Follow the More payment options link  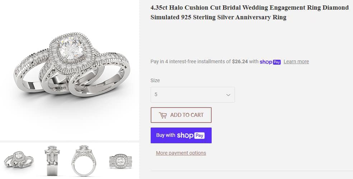[x=181, y=153]
